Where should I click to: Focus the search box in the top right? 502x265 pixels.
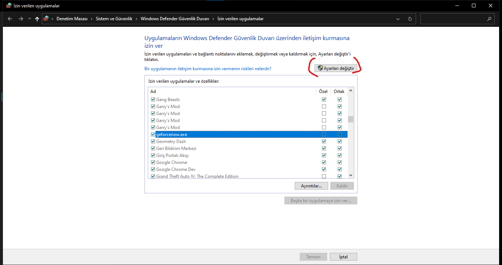[x=457, y=19]
